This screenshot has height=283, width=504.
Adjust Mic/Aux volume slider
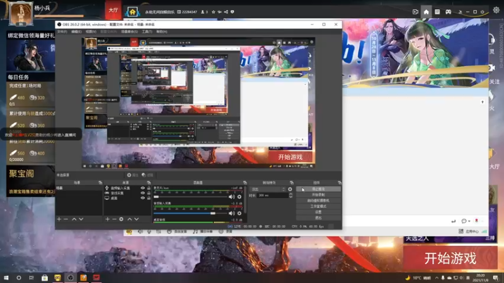(x=191, y=197)
